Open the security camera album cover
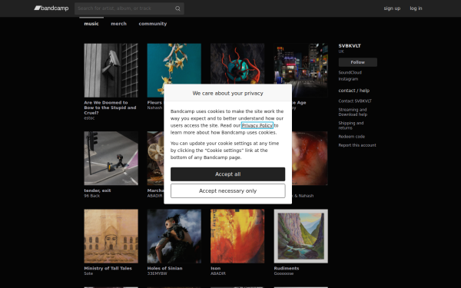This screenshot has height=288, width=461. pyautogui.click(x=111, y=70)
